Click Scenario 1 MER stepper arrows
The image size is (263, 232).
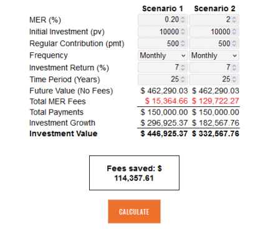[183, 20]
